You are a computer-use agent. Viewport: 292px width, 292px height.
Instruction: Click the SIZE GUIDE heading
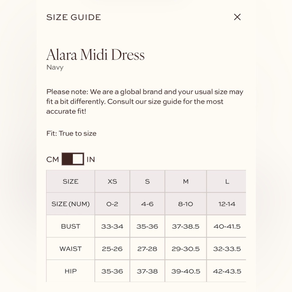(x=74, y=17)
